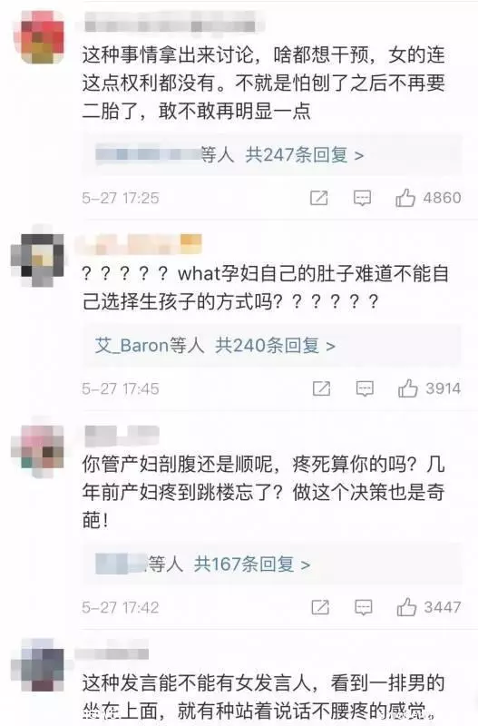Screen dimensions: 478x726
Task: Like the comment with 3914 likes
Action: 407,388
